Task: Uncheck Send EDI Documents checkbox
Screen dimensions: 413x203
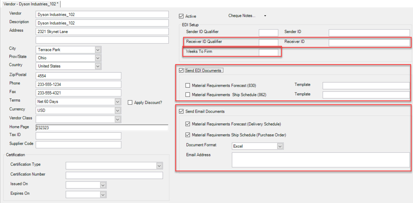Action: pos(181,70)
